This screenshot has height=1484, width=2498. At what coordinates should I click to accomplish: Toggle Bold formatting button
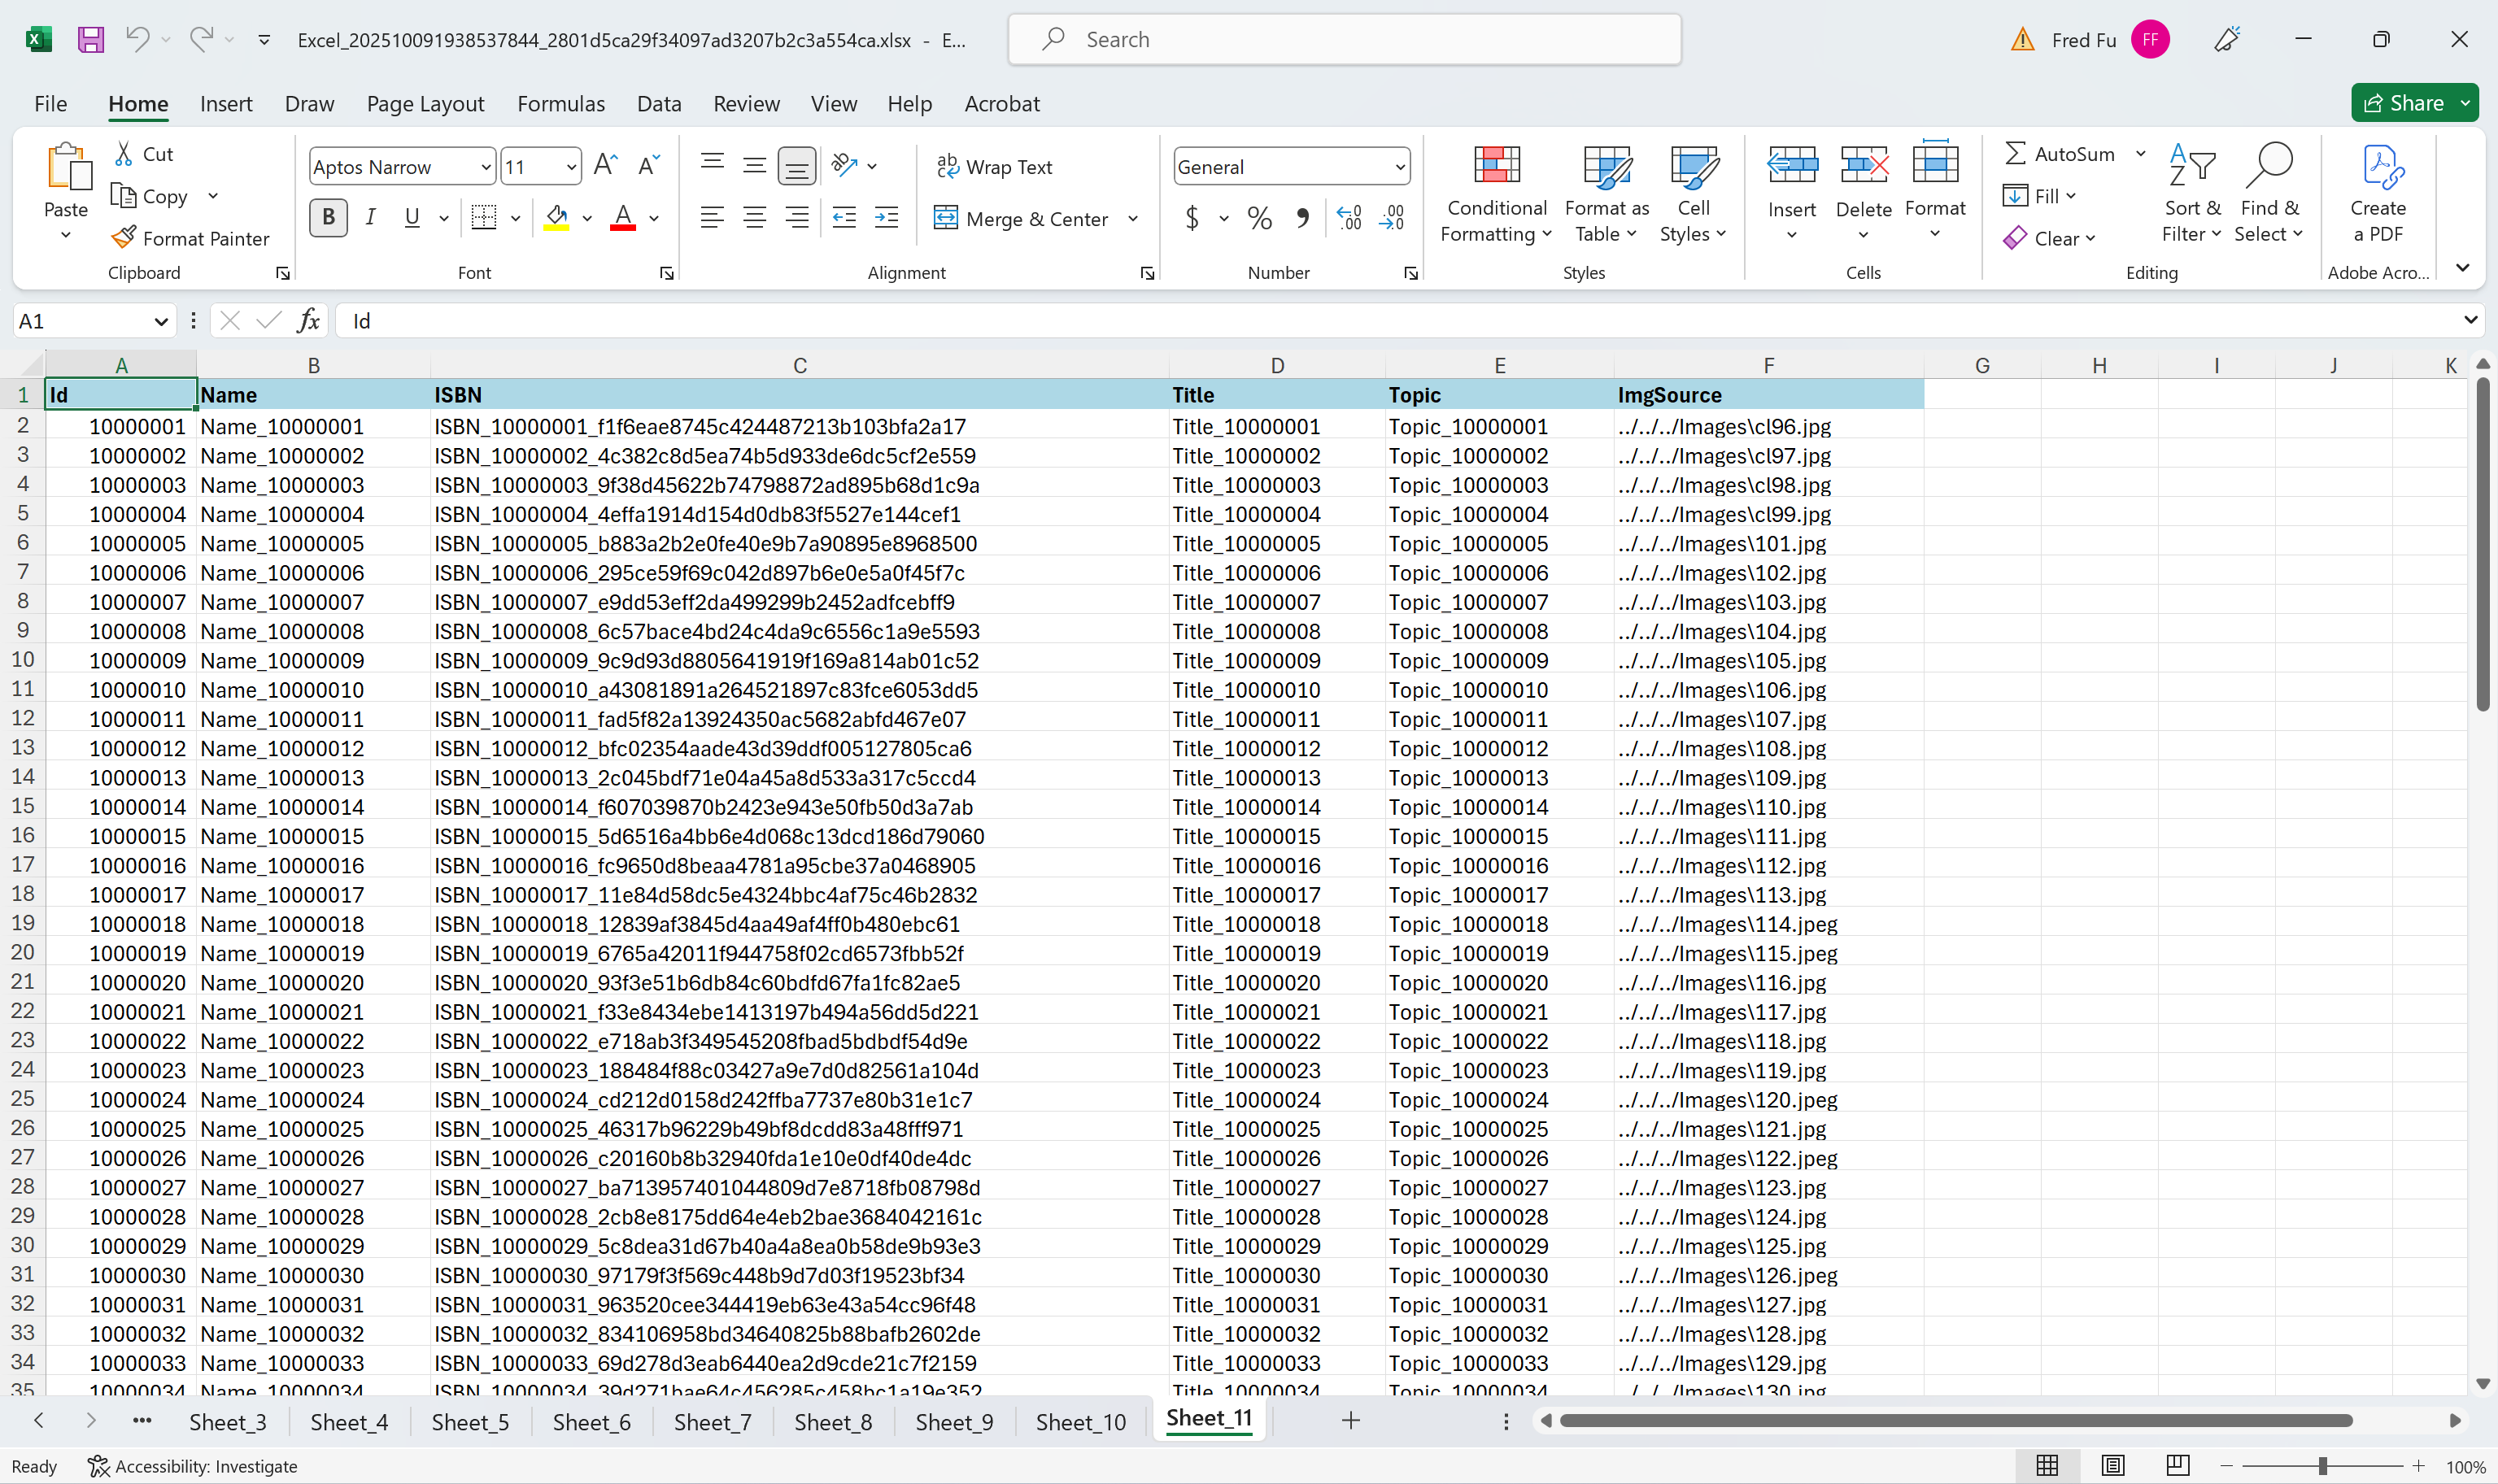pyautogui.click(x=328, y=218)
